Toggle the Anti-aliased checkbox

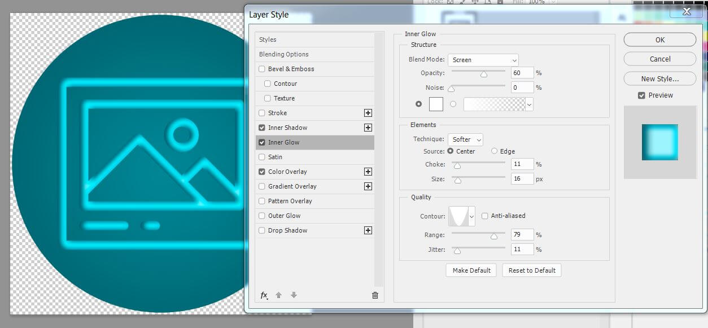pos(485,216)
